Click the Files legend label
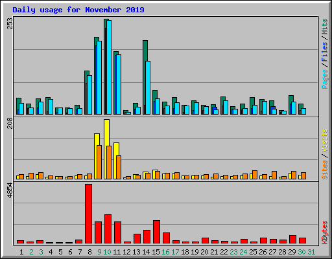The height and width of the screenshot is (259, 332). (324, 52)
